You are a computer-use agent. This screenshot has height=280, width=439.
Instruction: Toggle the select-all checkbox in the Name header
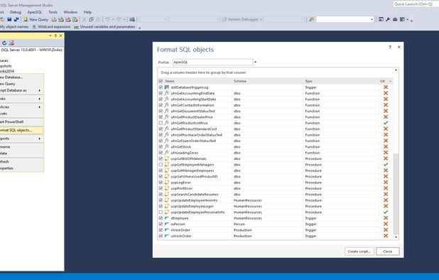click(161, 81)
